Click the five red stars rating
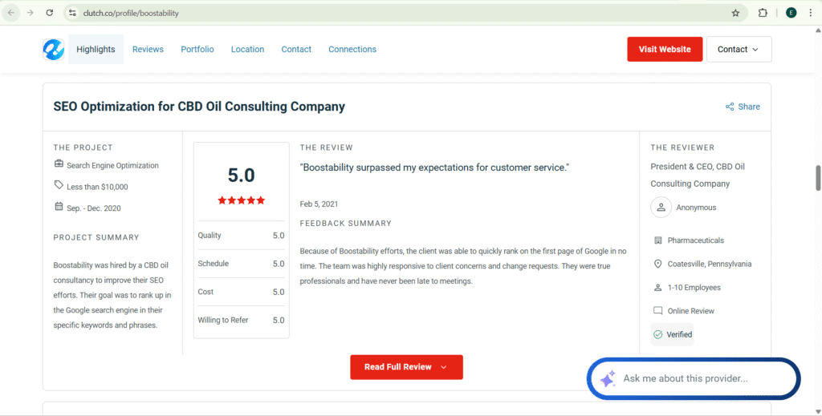 point(241,200)
